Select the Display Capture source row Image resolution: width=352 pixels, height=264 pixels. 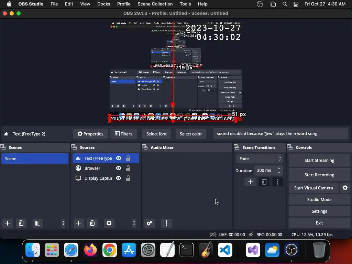(106, 178)
